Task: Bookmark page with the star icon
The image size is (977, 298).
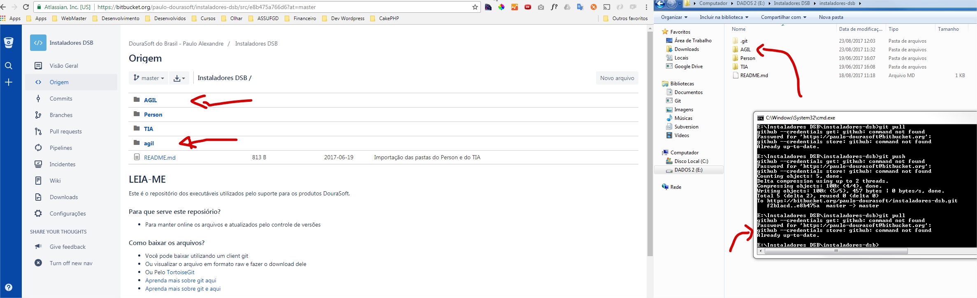Action: click(x=475, y=7)
